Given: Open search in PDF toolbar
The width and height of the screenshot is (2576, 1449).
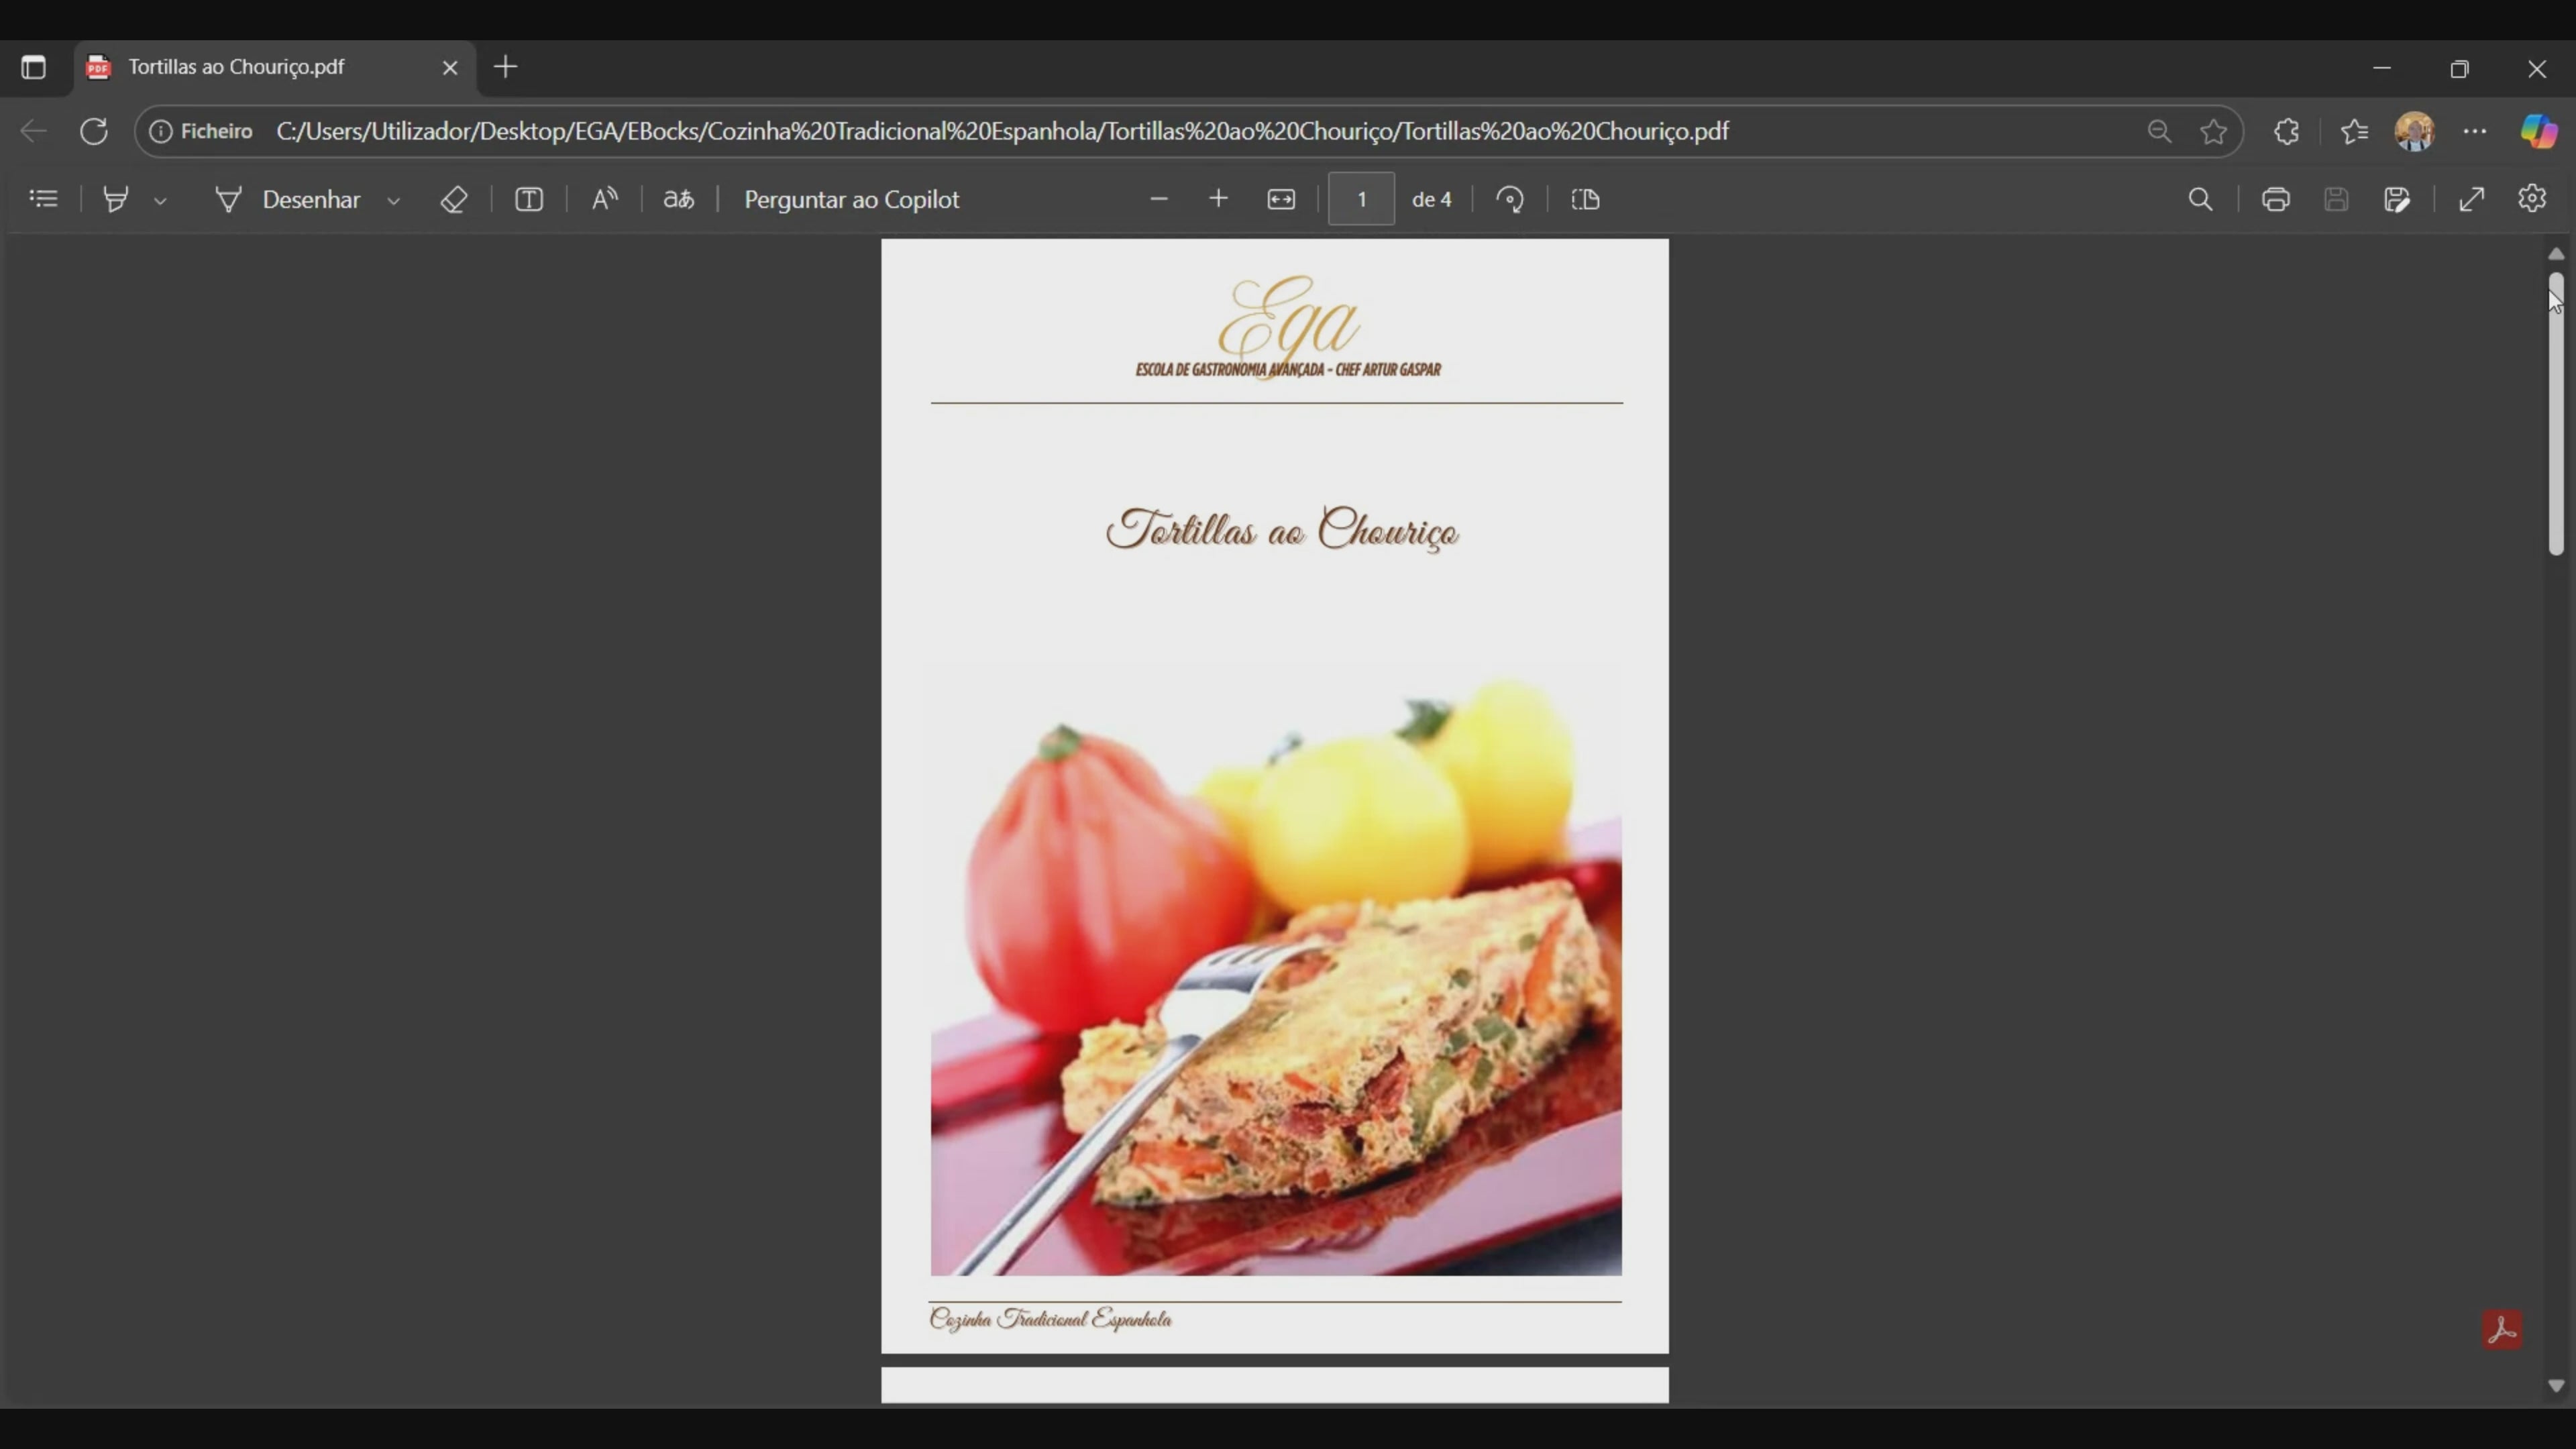Looking at the screenshot, I should 2200,199.
